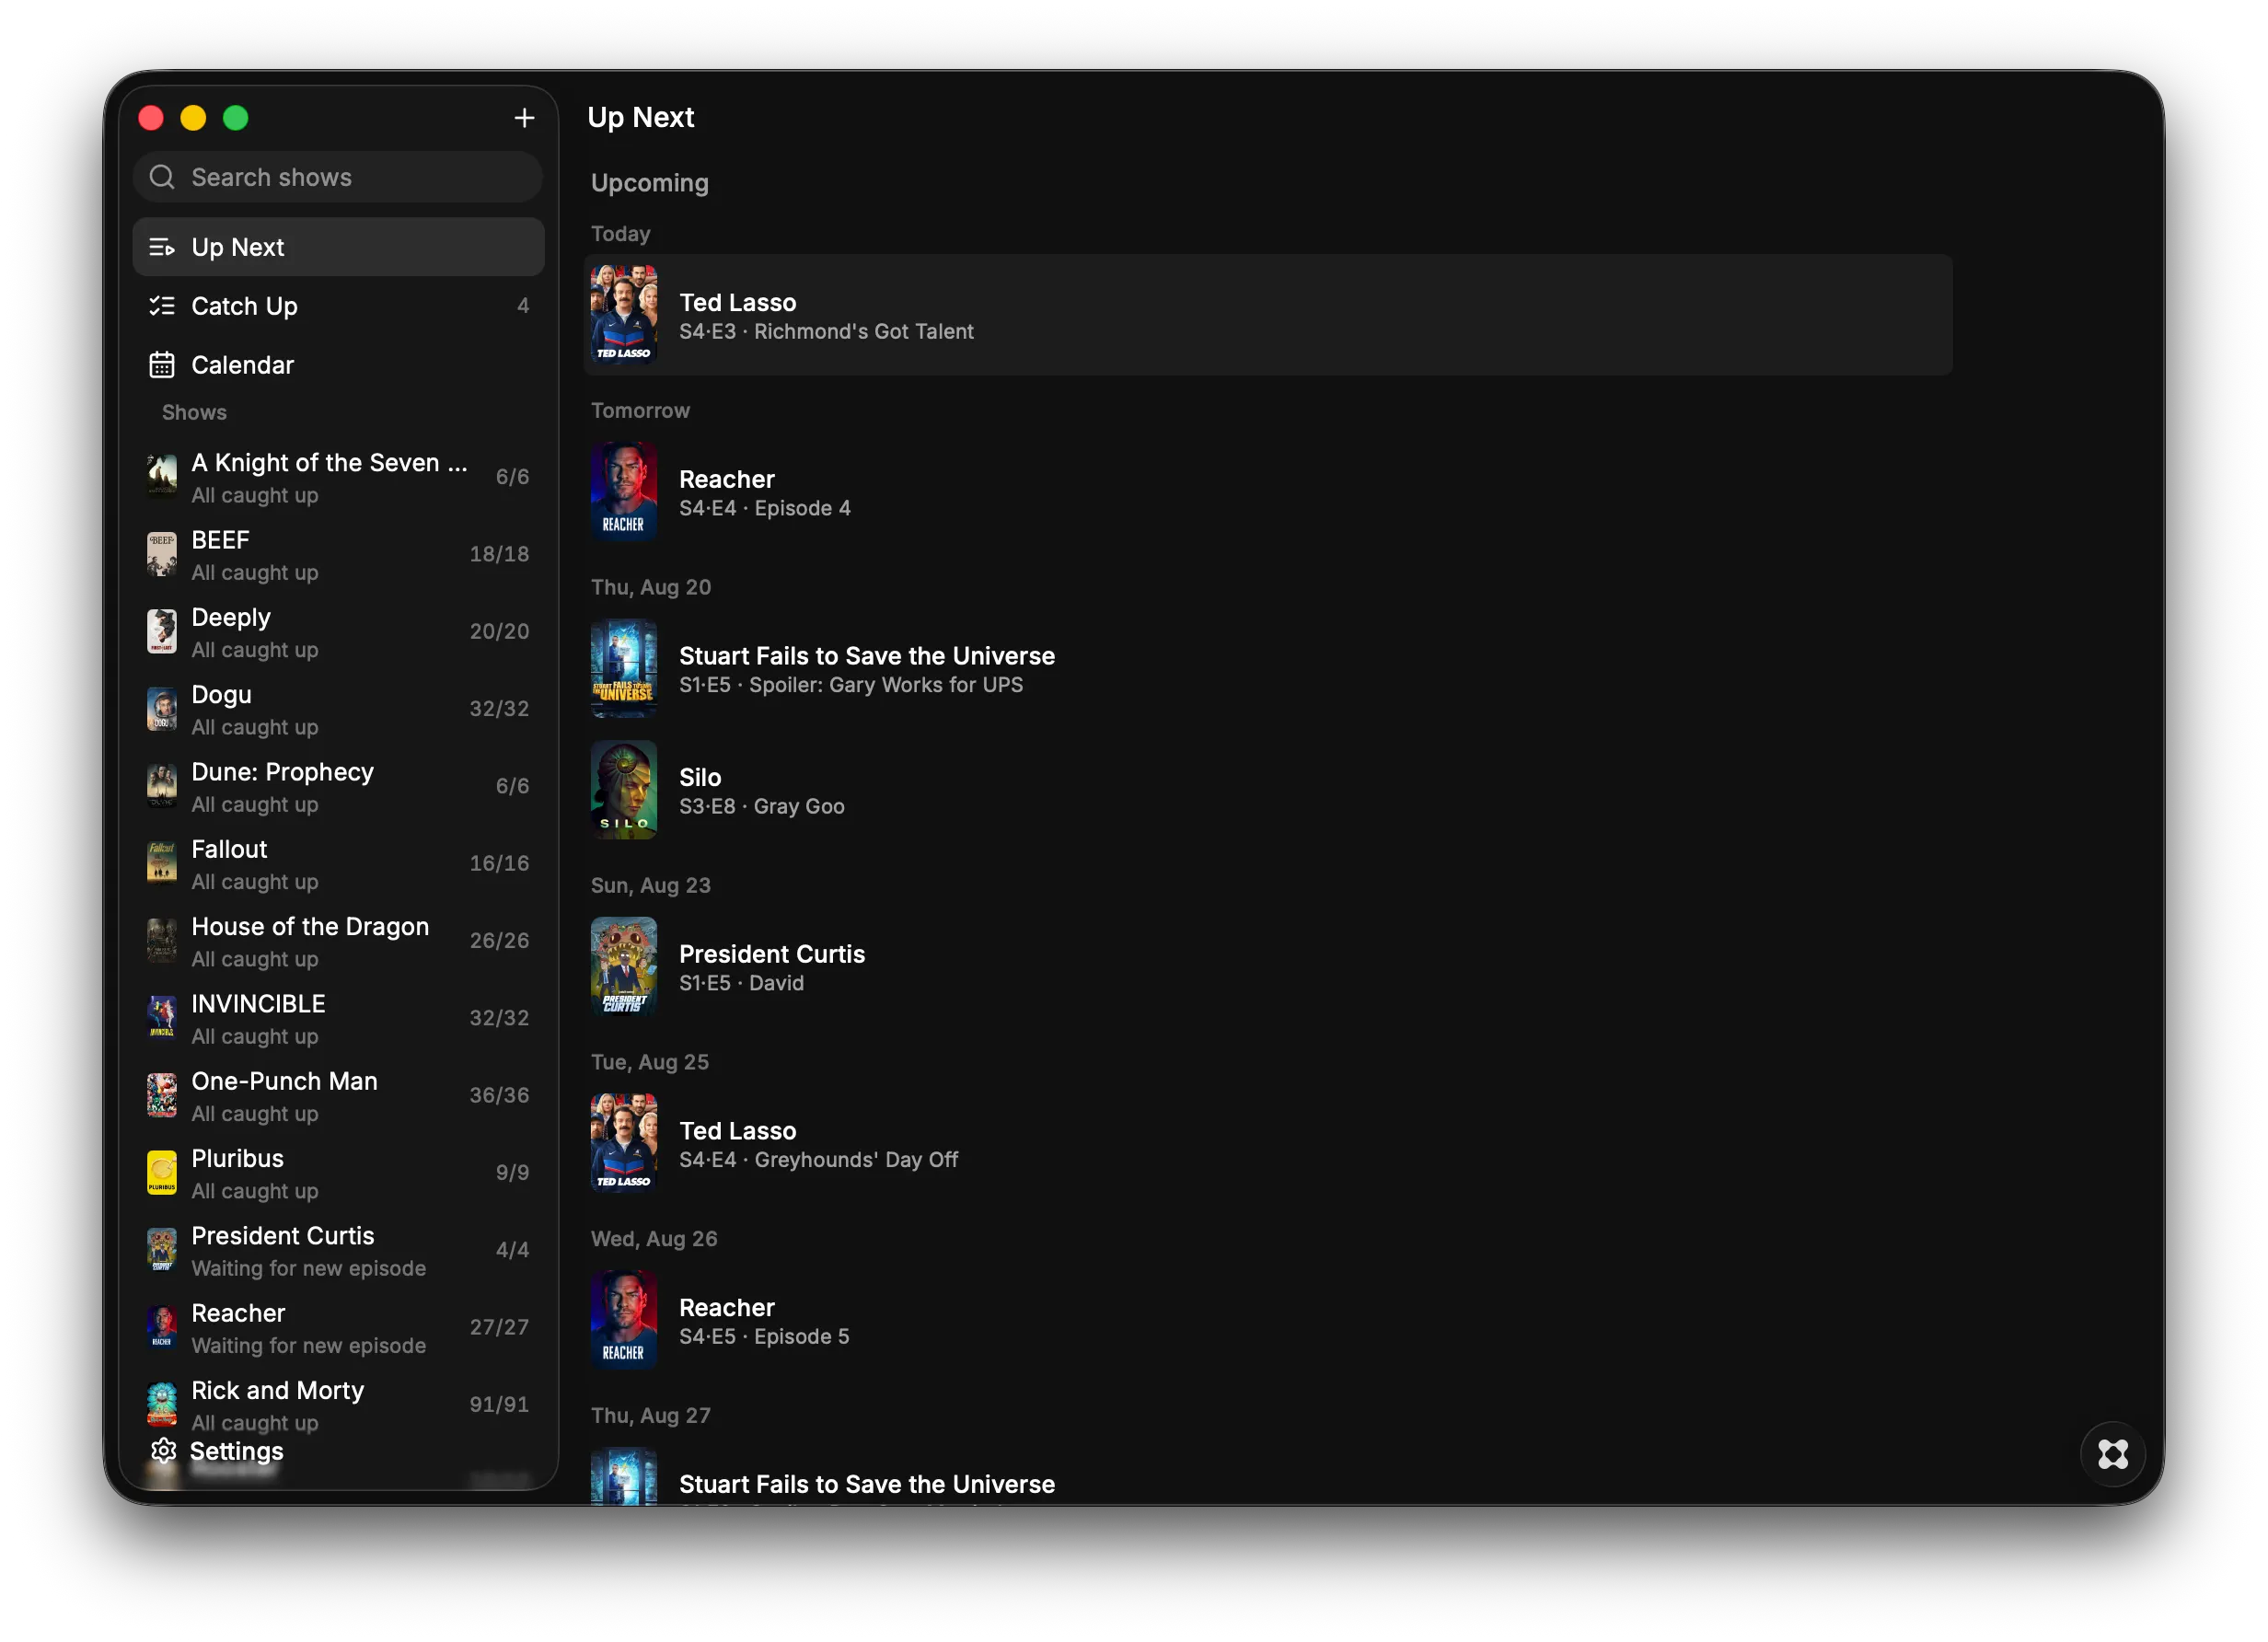Click the House of the Dragon poster thumbnail
This screenshot has width=2268, height=1642.
click(x=162, y=941)
